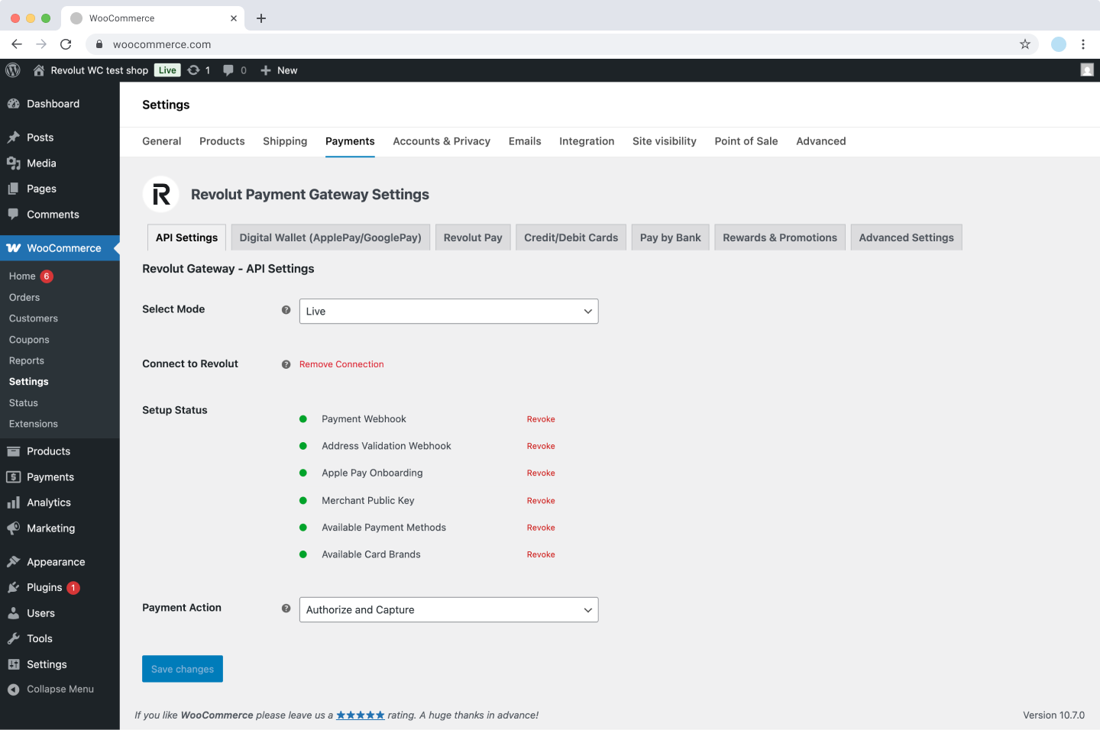
Task: Switch to the General settings tab
Action: (162, 141)
